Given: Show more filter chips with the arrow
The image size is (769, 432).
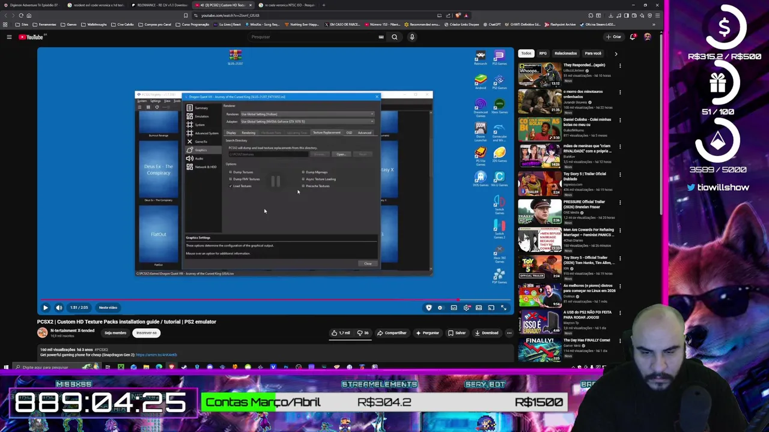Looking at the screenshot, I should (x=616, y=53).
